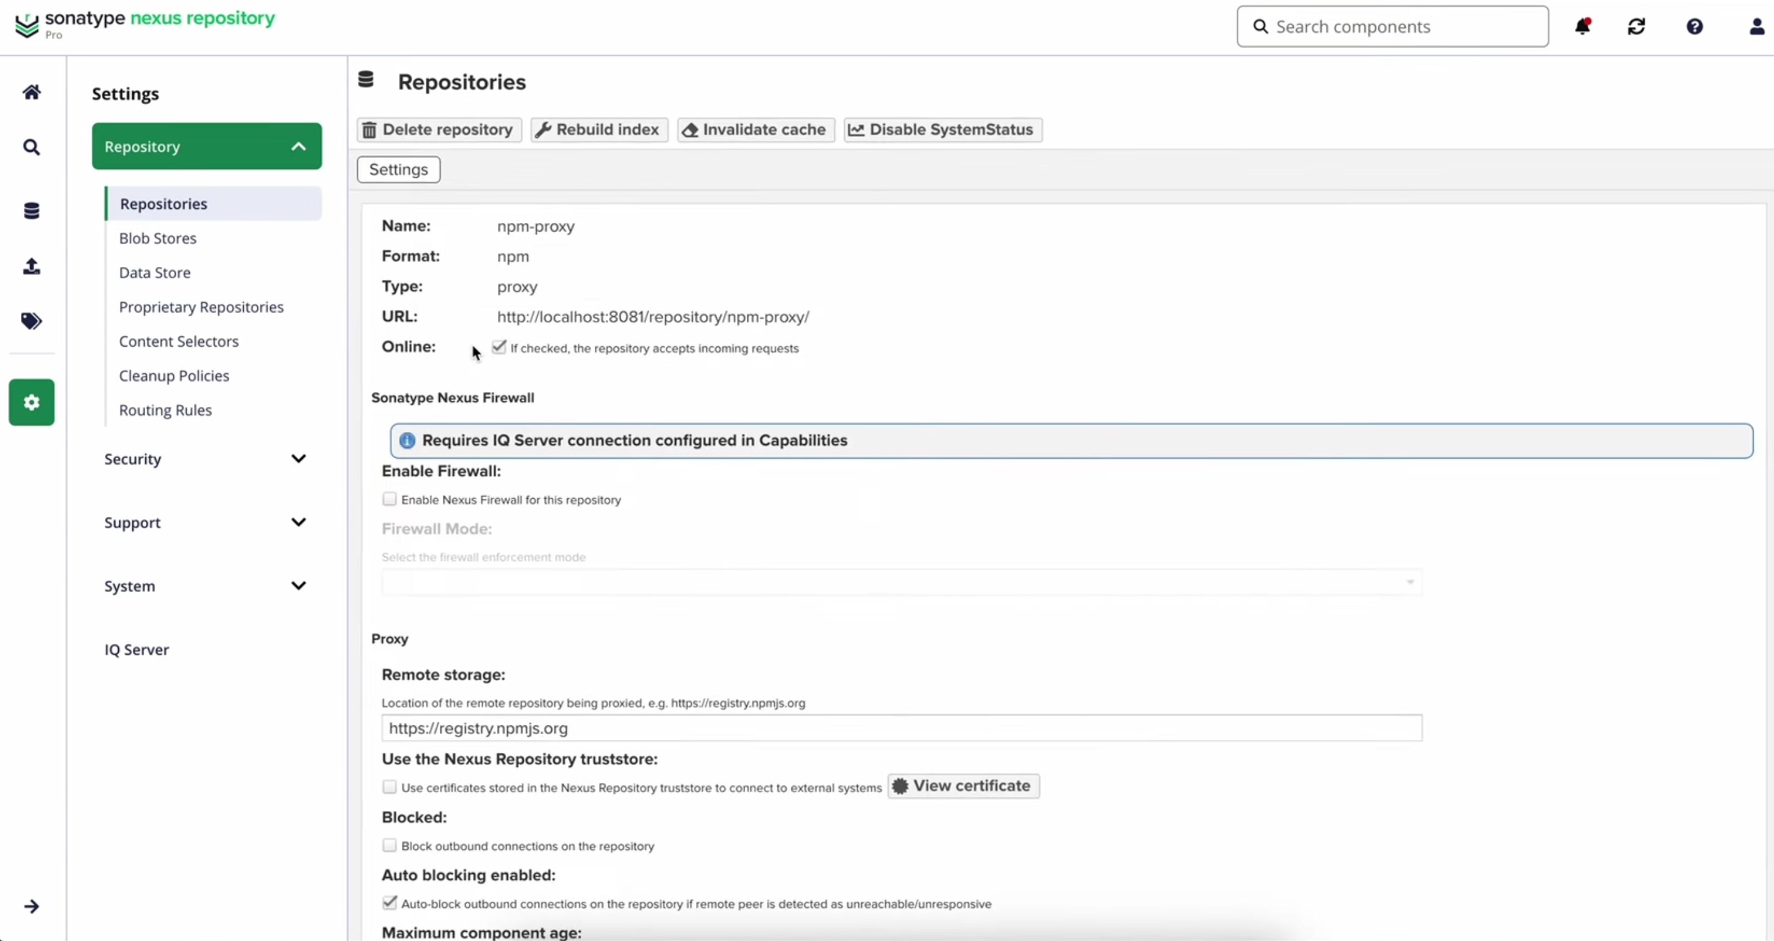Click Delete repository button
1774x941 pixels.
[439, 129]
